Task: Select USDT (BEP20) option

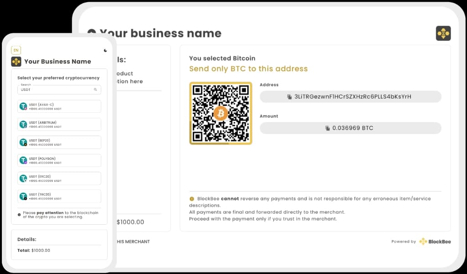Action: pos(59,142)
